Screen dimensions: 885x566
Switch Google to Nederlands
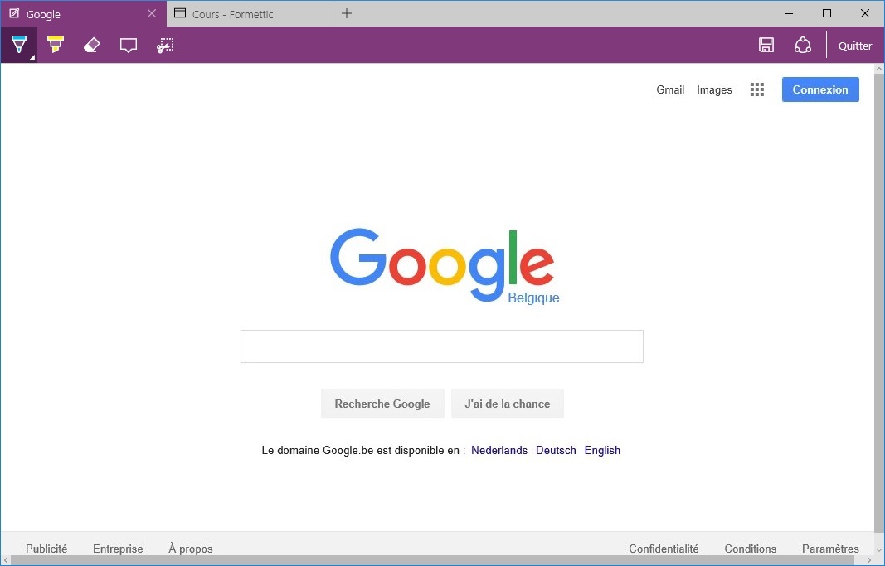point(499,451)
